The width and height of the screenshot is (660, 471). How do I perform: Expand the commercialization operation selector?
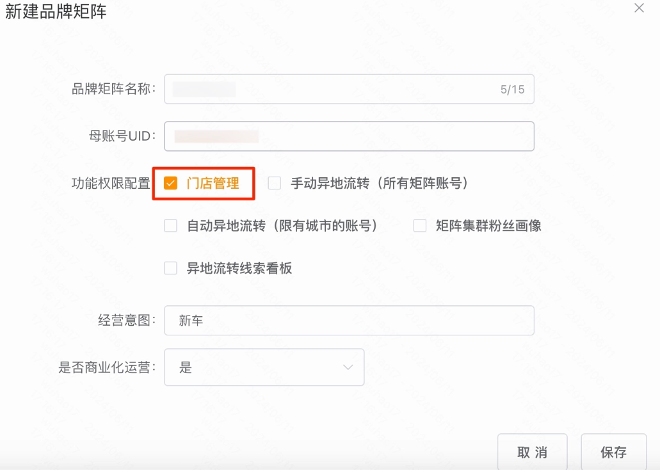click(264, 367)
